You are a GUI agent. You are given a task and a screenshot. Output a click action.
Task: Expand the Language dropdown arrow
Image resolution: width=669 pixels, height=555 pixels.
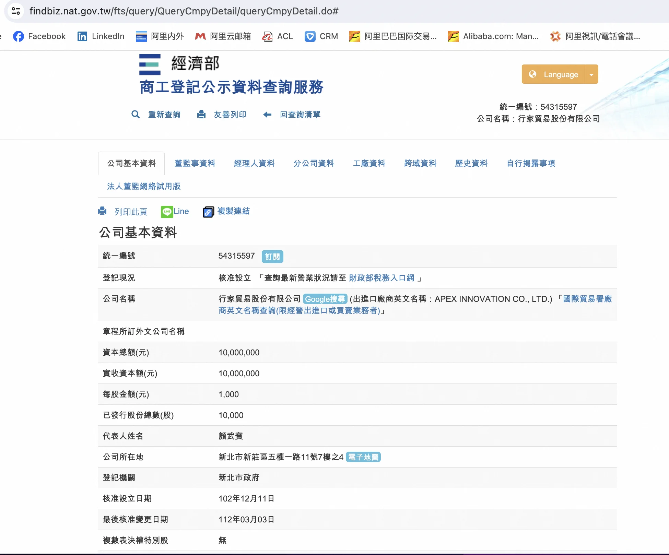[x=591, y=74]
